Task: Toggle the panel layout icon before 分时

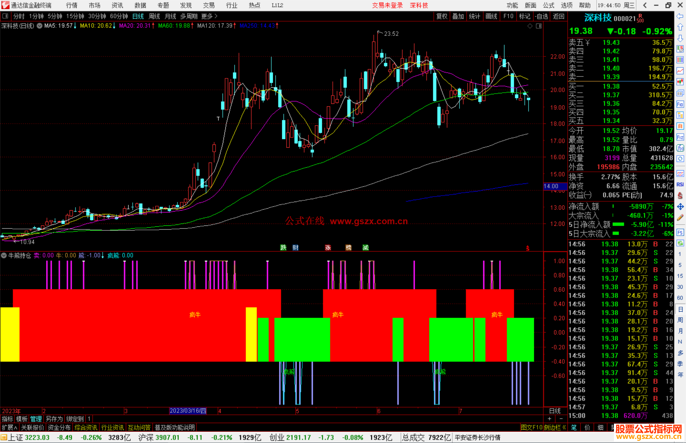Action: pyautogui.click(x=5, y=16)
